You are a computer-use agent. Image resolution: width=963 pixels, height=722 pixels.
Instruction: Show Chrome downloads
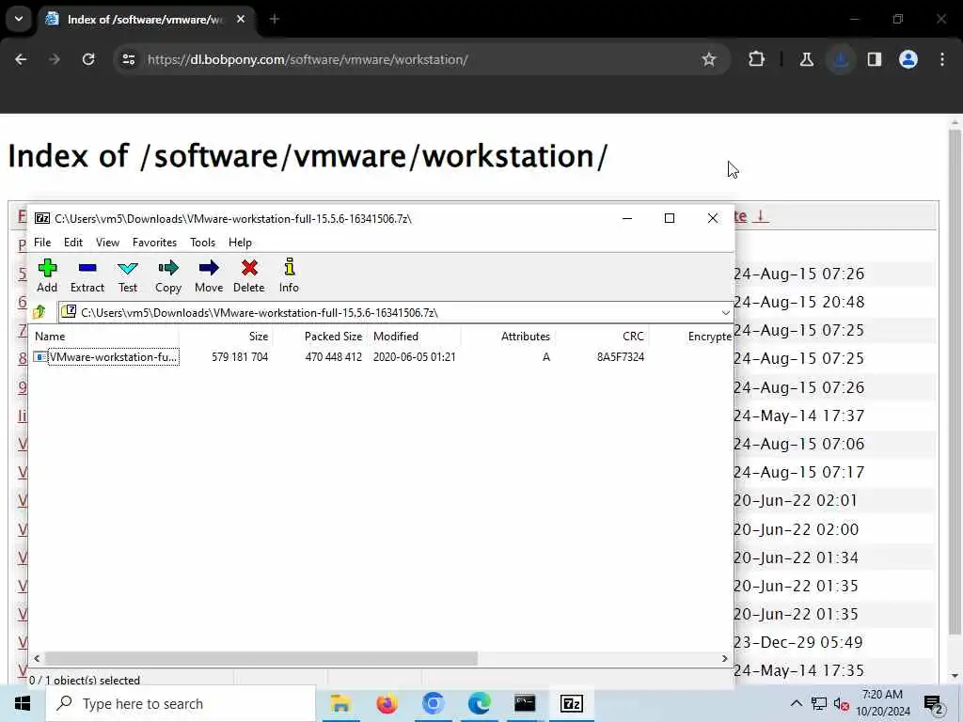pyautogui.click(x=841, y=59)
